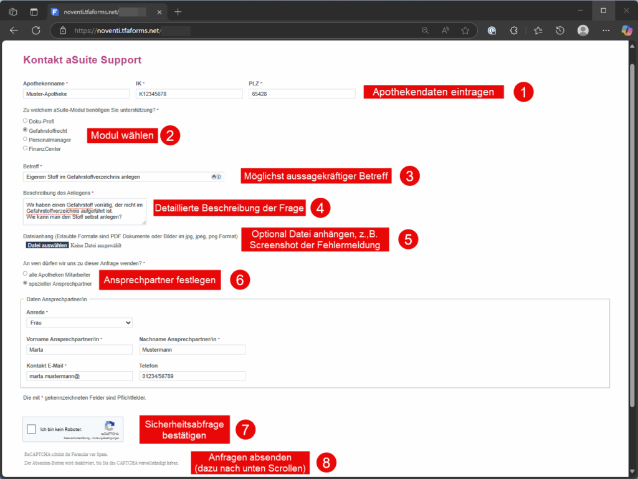Click the browser back arrow
Image resolution: width=638 pixels, height=479 pixels.
coord(14,30)
